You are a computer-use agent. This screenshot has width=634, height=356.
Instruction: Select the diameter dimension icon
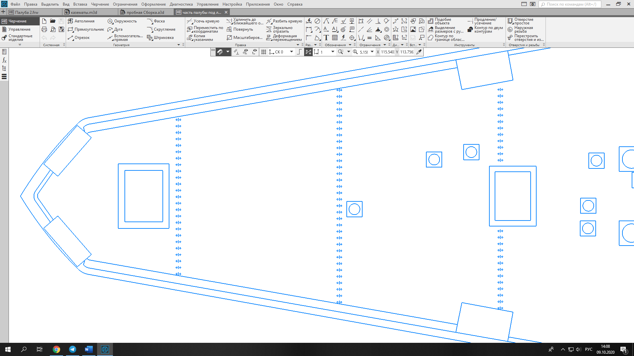click(x=317, y=21)
